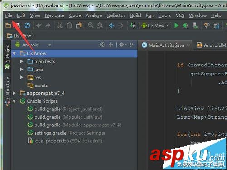Image resolution: width=227 pixels, height=170 pixels.
Task: Collapse the Gradle Scripts node arrow
Action: click(x=15, y=101)
